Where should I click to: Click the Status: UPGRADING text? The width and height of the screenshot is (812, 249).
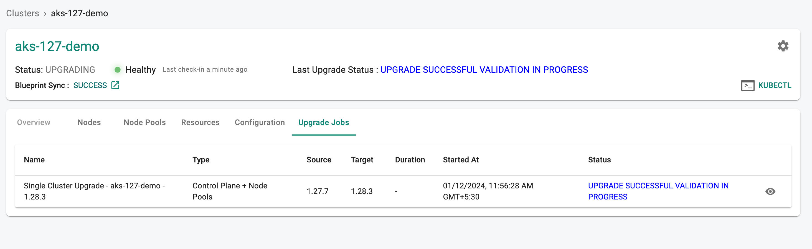click(x=55, y=69)
